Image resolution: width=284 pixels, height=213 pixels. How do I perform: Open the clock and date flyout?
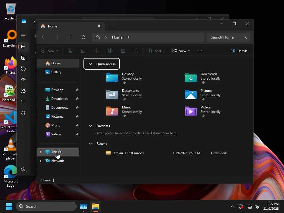(x=271, y=206)
